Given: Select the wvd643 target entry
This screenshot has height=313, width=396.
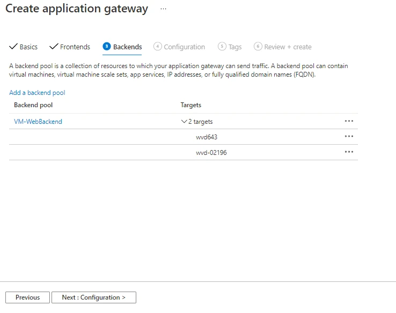Looking at the screenshot, I should 207,137.
